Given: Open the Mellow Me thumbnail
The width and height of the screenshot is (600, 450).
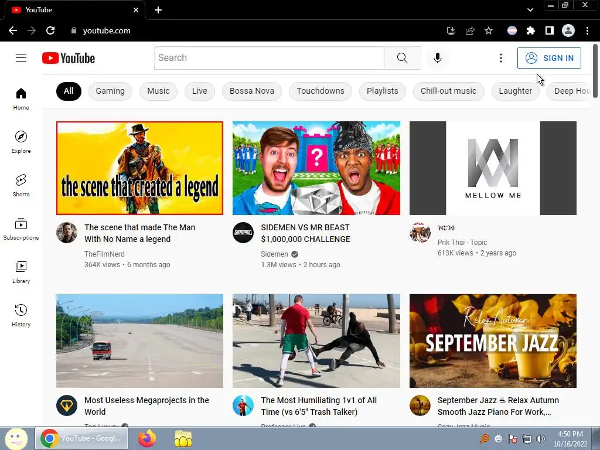Looking at the screenshot, I should (x=493, y=168).
